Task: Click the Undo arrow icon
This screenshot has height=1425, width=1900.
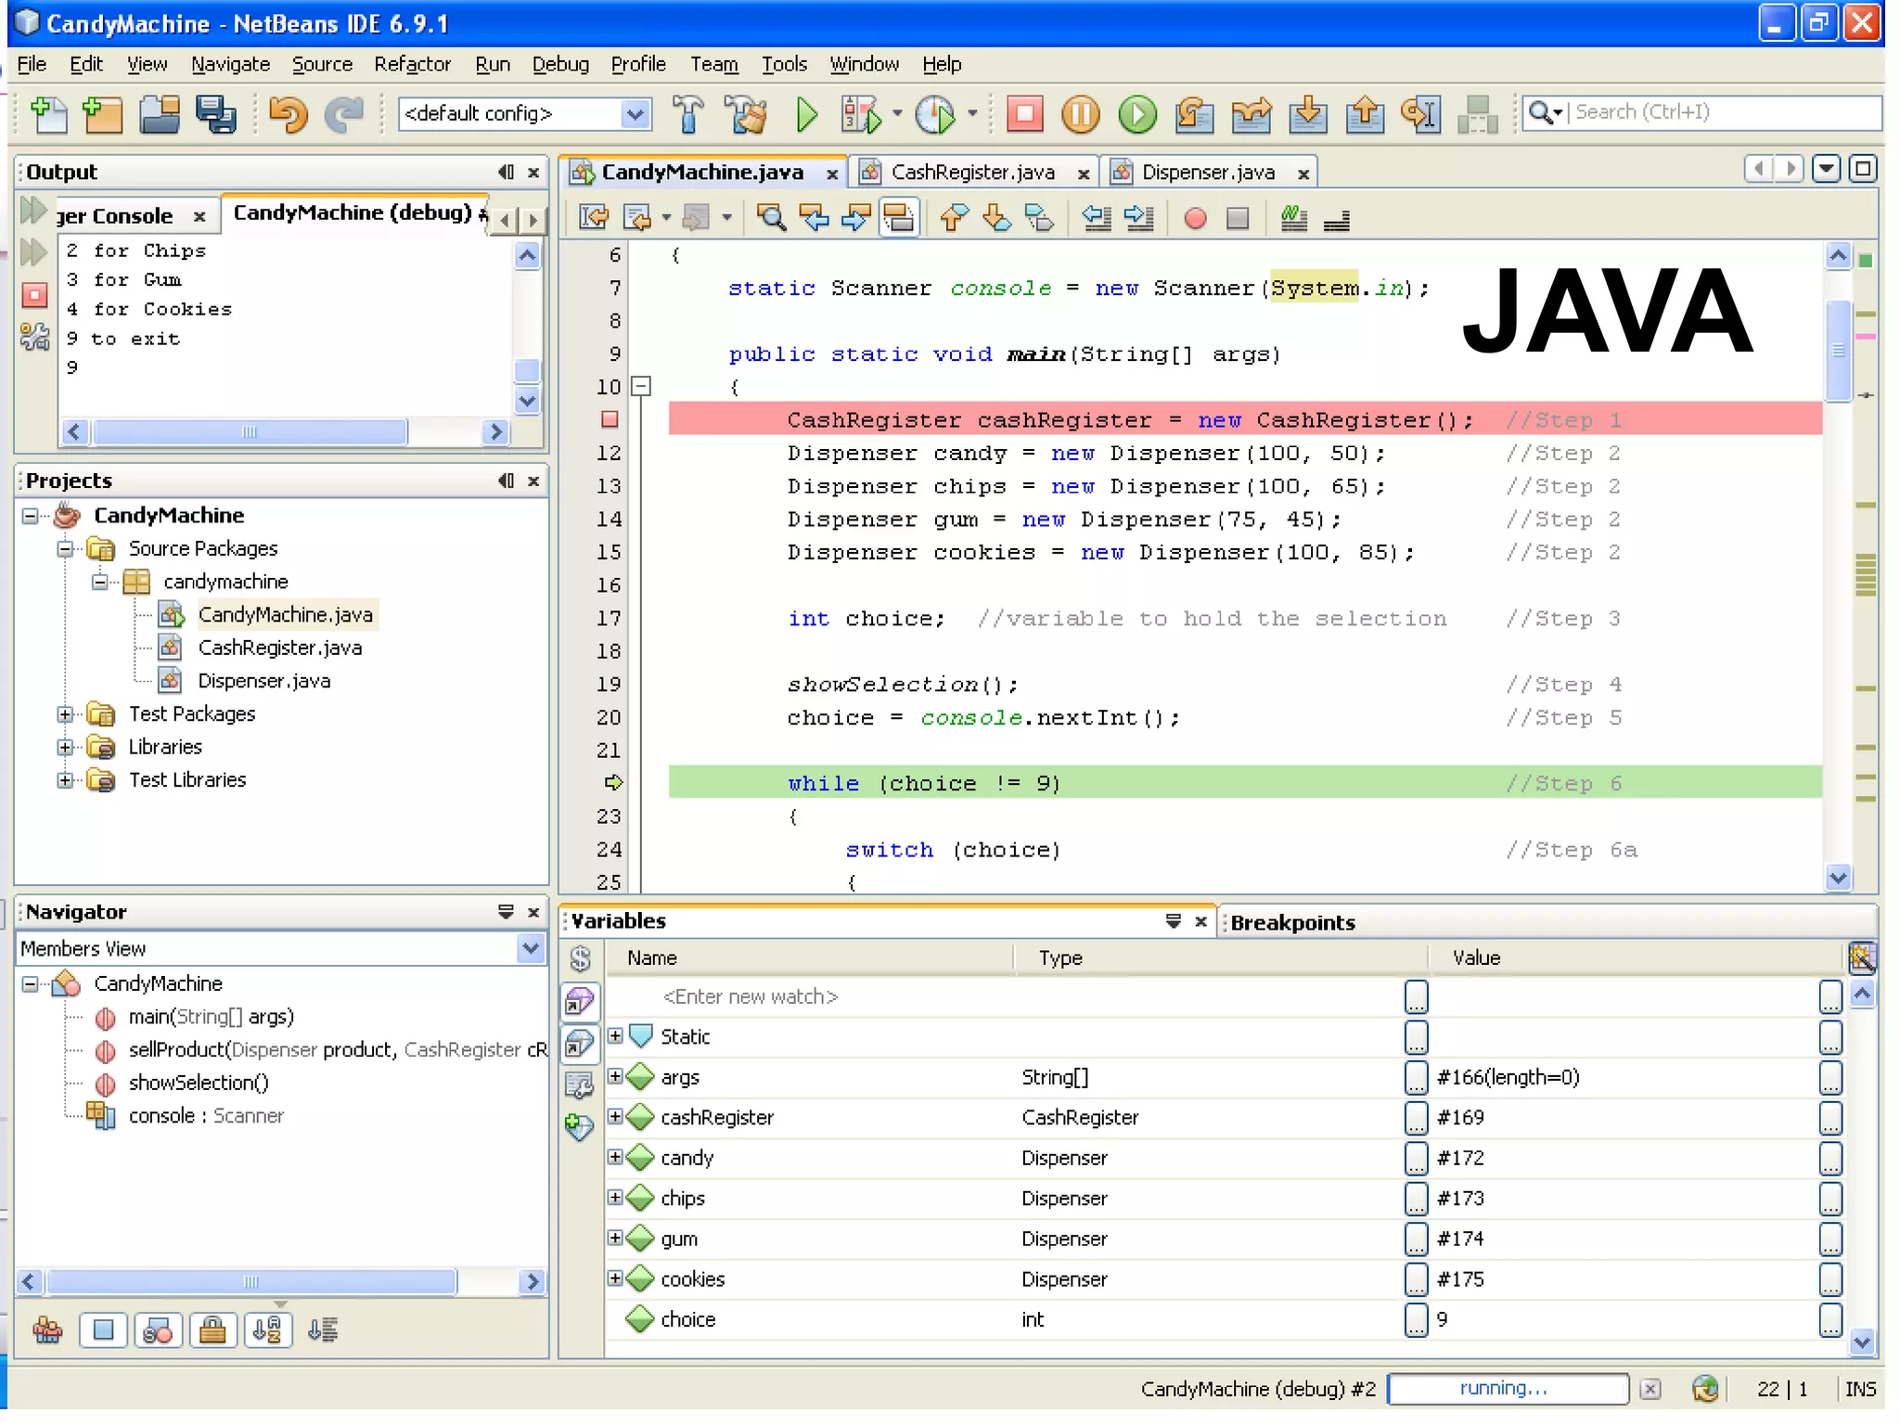Action: point(288,114)
